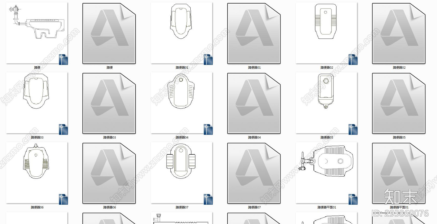Select the 蹲便器02 drawing preview thumbnail
The height and width of the screenshot is (224, 437).
click(x=326, y=33)
